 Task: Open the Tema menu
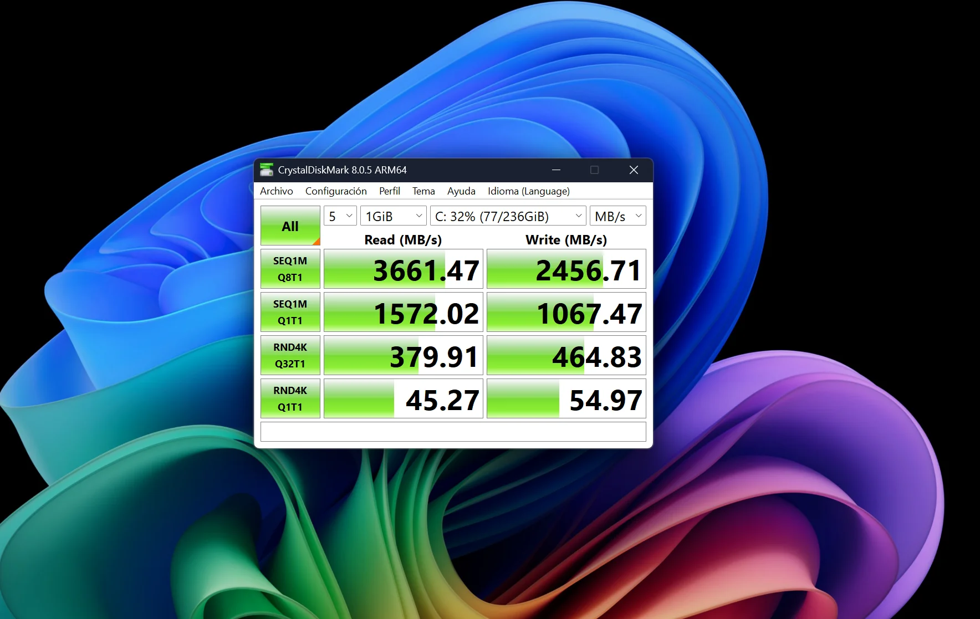pyautogui.click(x=423, y=191)
